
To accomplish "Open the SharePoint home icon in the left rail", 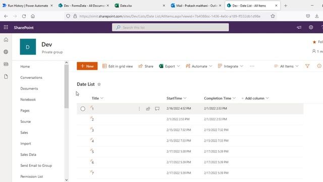I will click(x=6, y=39).
